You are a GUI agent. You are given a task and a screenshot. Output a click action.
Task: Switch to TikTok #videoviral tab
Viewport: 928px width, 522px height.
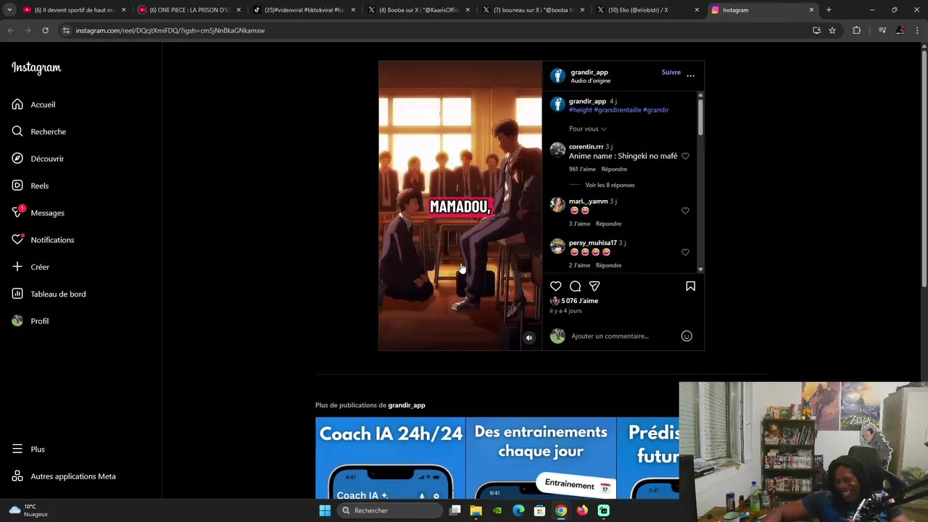pos(304,10)
